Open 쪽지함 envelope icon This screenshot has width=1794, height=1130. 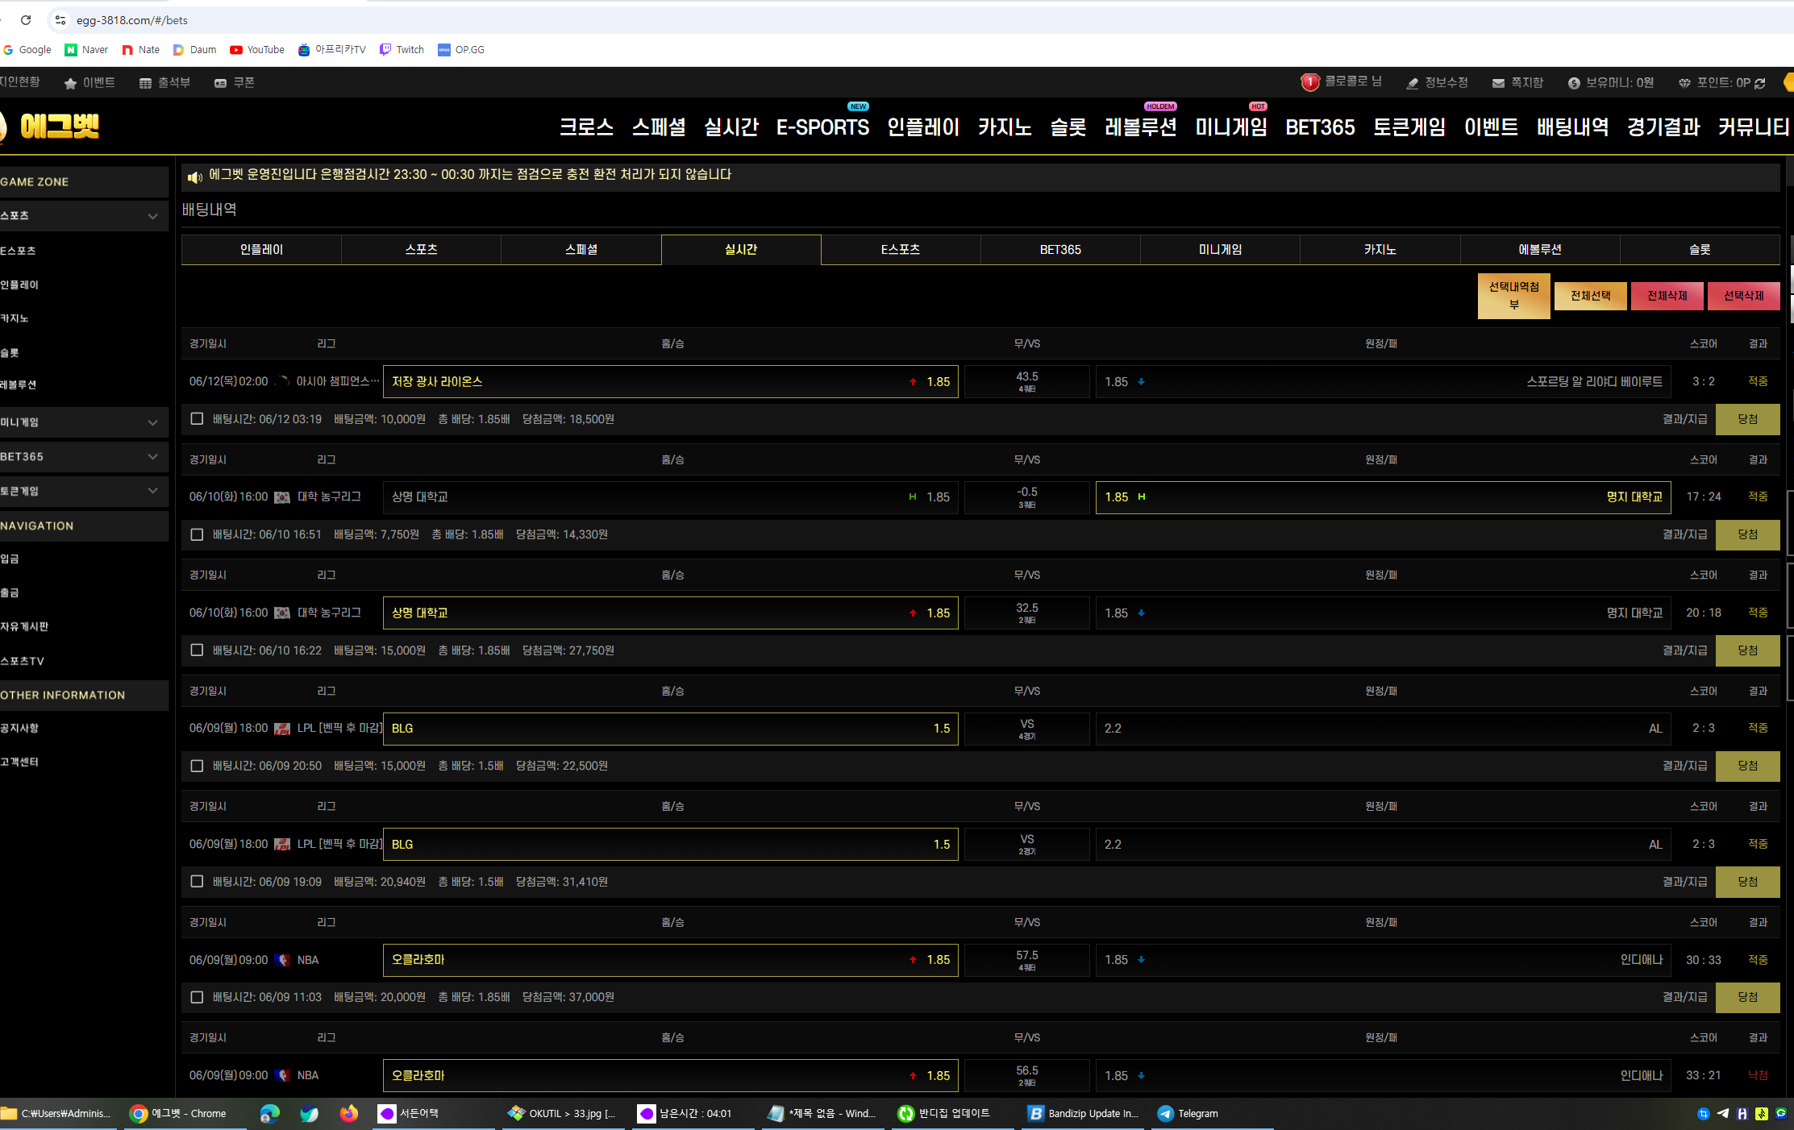pyautogui.click(x=1498, y=83)
